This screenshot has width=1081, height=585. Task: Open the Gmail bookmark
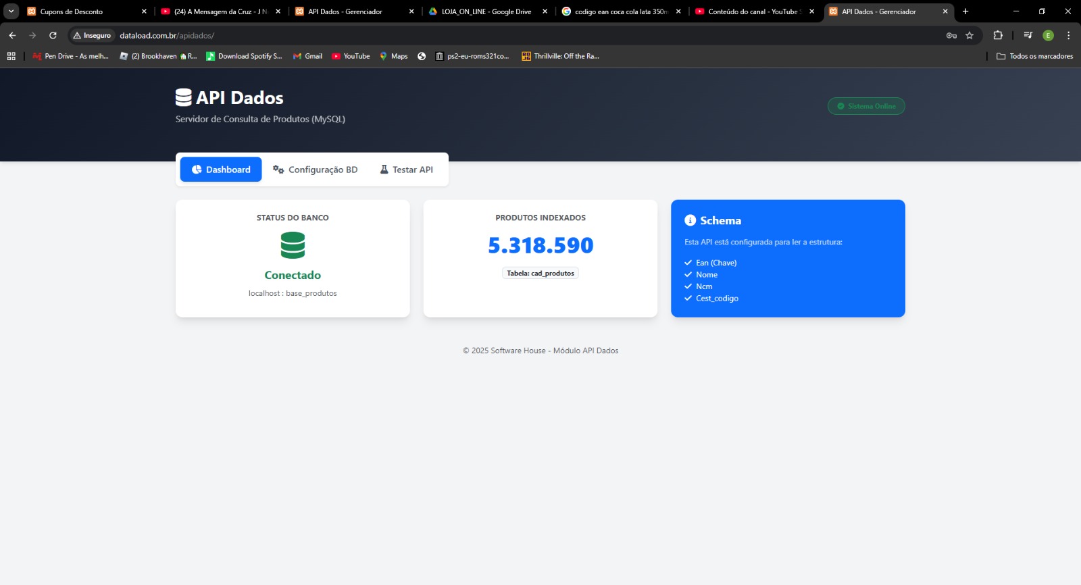point(307,56)
